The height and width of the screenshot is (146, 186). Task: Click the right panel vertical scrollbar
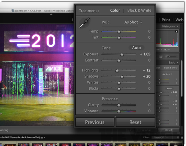coord(181,78)
